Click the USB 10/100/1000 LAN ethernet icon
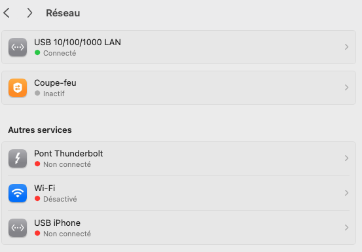 coord(18,47)
